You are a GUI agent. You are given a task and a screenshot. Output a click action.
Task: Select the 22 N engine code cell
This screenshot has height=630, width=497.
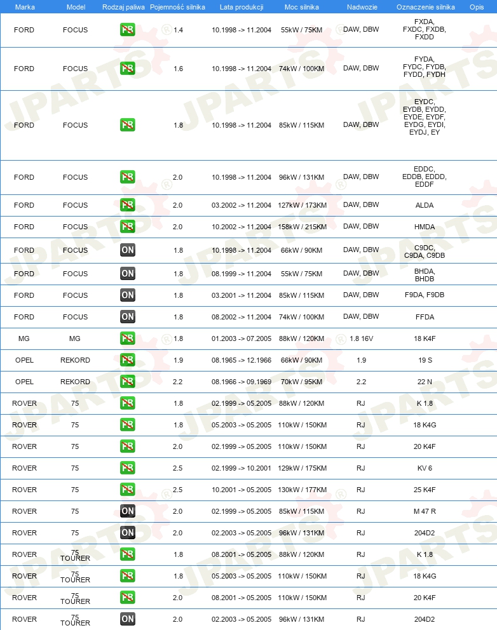coord(425,382)
